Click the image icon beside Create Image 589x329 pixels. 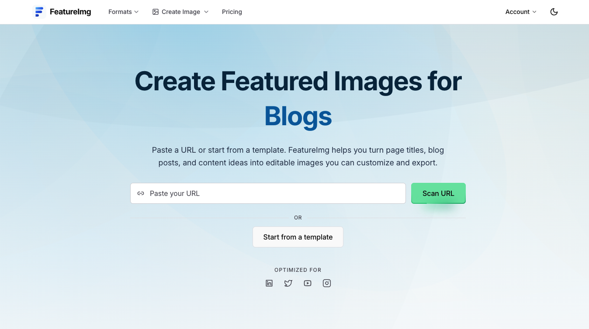(x=156, y=12)
